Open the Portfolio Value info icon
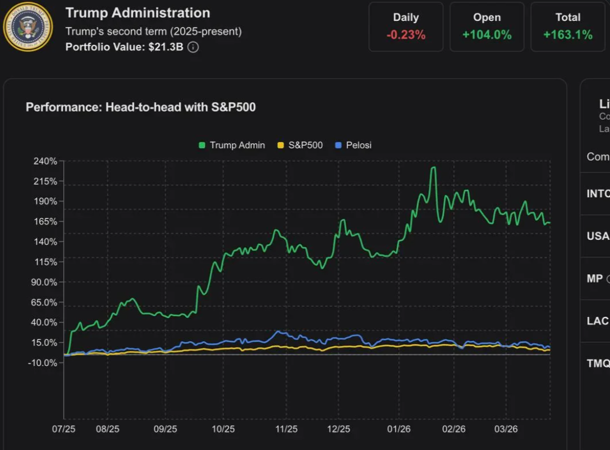Image resolution: width=610 pixels, height=450 pixels. point(194,47)
